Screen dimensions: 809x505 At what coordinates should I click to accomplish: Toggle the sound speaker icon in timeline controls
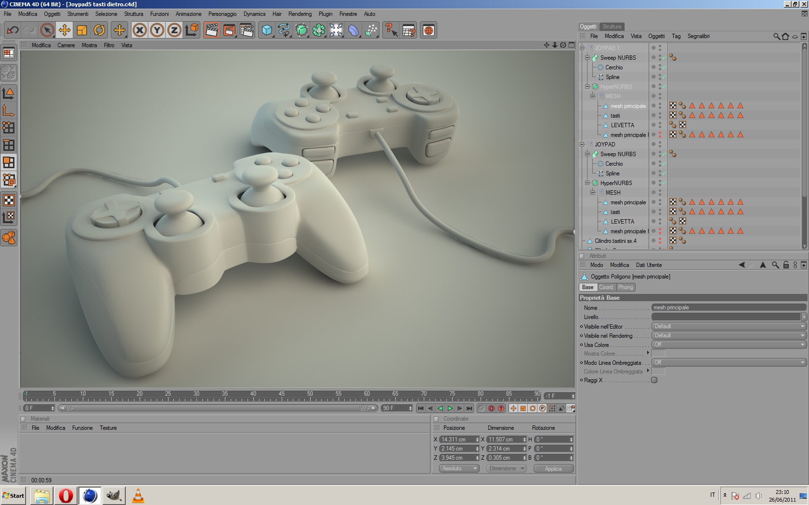click(x=561, y=408)
